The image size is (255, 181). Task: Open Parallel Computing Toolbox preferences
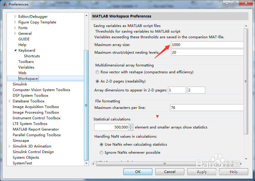pos(37,135)
